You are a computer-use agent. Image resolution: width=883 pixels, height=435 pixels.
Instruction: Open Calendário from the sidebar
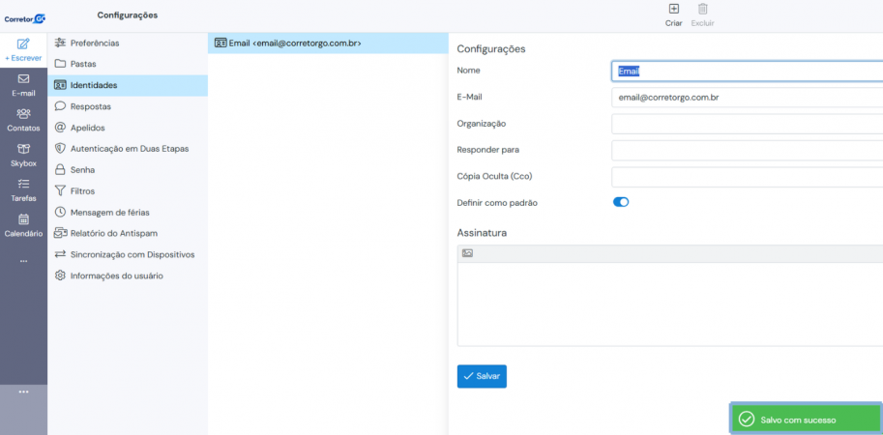(x=23, y=225)
